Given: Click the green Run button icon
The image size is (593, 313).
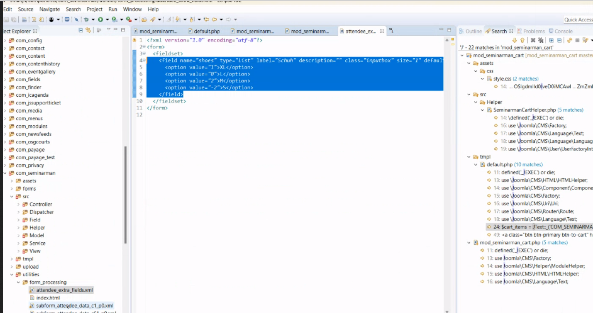Looking at the screenshot, I should (x=101, y=20).
